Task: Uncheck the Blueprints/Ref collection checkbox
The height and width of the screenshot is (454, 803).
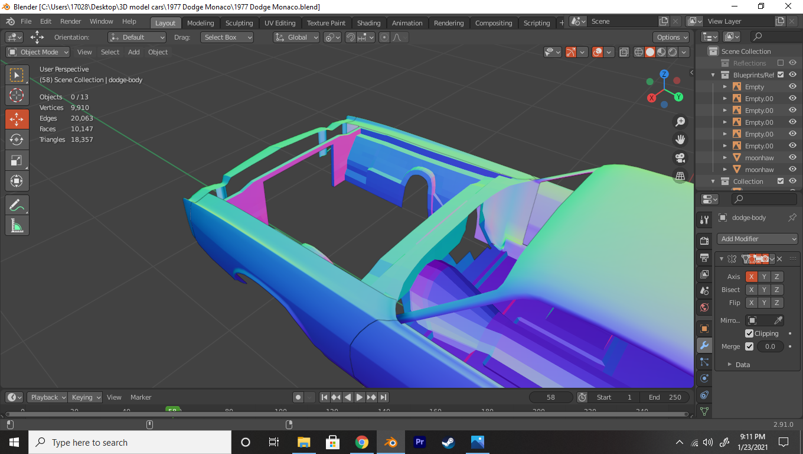Action: pos(781,75)
